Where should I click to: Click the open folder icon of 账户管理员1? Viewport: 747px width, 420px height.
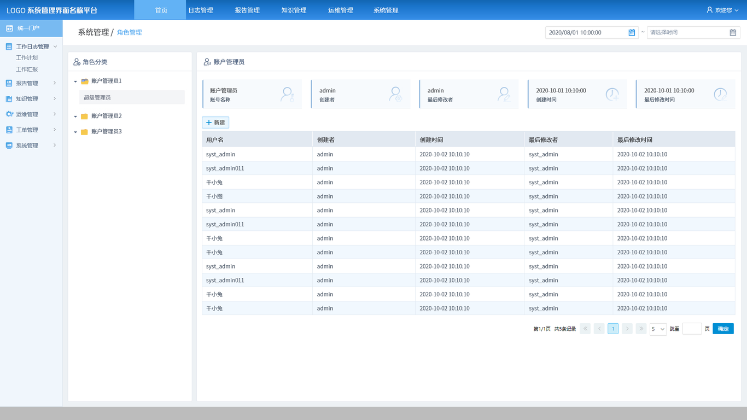coord(85,81)
